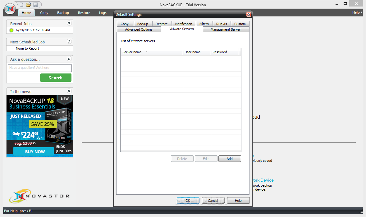The image size is (366, 217).
Task: Collapse the In the news panel
Action: [x=69, y=91]
